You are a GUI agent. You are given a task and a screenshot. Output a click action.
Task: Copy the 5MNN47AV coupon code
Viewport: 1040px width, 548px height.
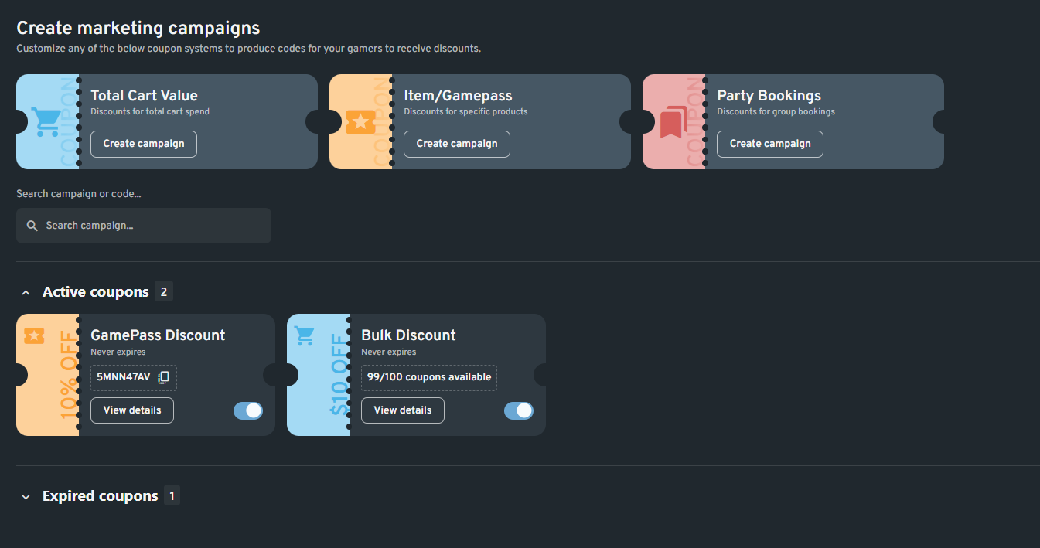click(x=164, y=377)
